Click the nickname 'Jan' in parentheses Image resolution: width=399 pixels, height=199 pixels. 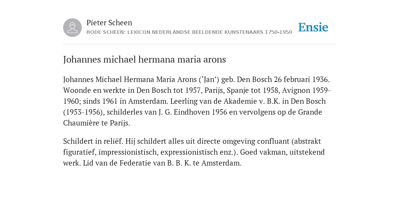click(209, 79)
